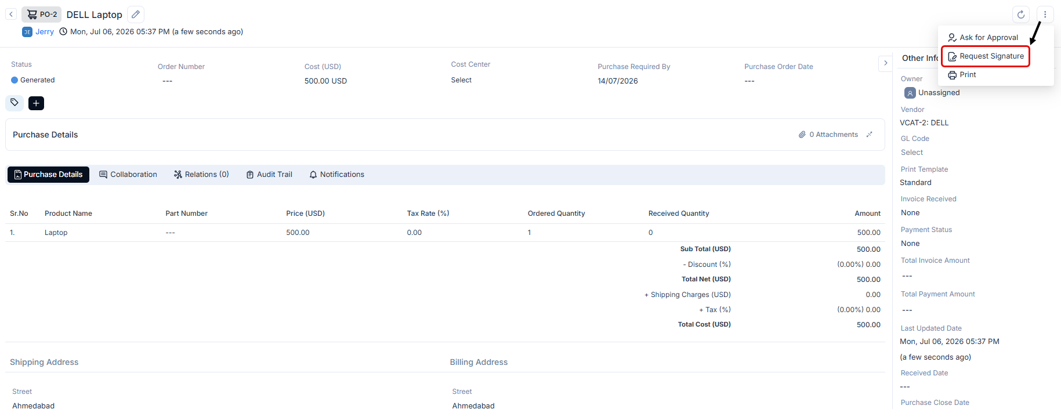Edit the Purchase Required By date 14/07/2026

pos(618,81)
